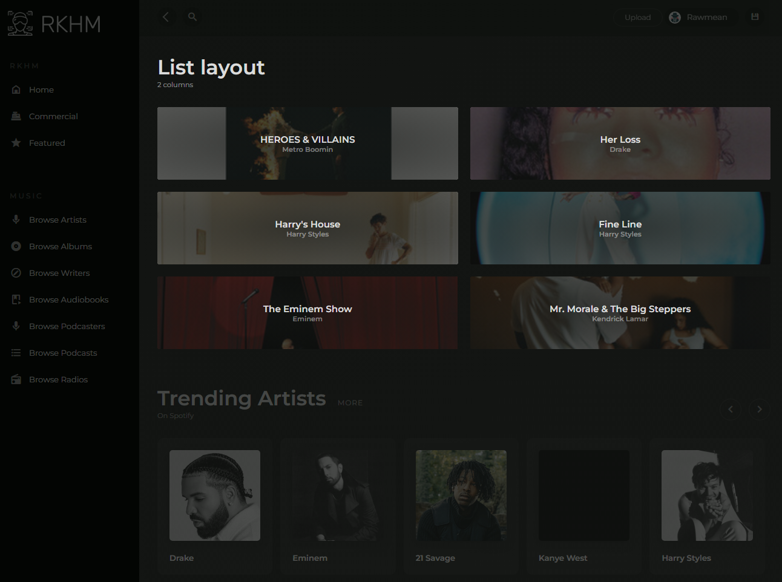Image resolution: width=782 pixels, height=582 pixels.
Task: Show previous trending artists
Action: (x=731, y=409)
